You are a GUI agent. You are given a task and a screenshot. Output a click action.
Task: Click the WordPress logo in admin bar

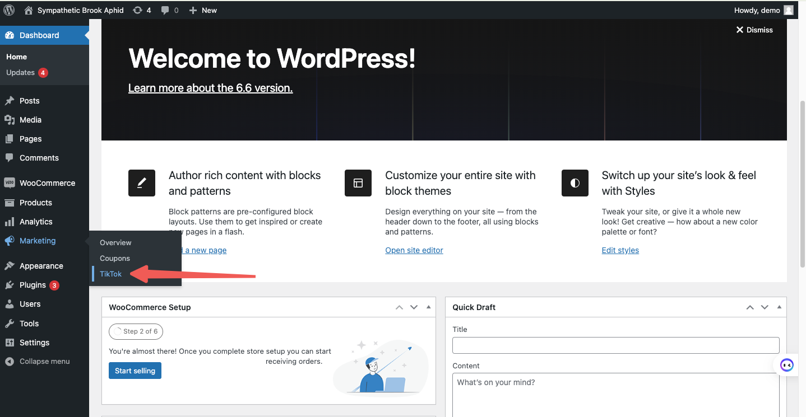tap(9, 10)
